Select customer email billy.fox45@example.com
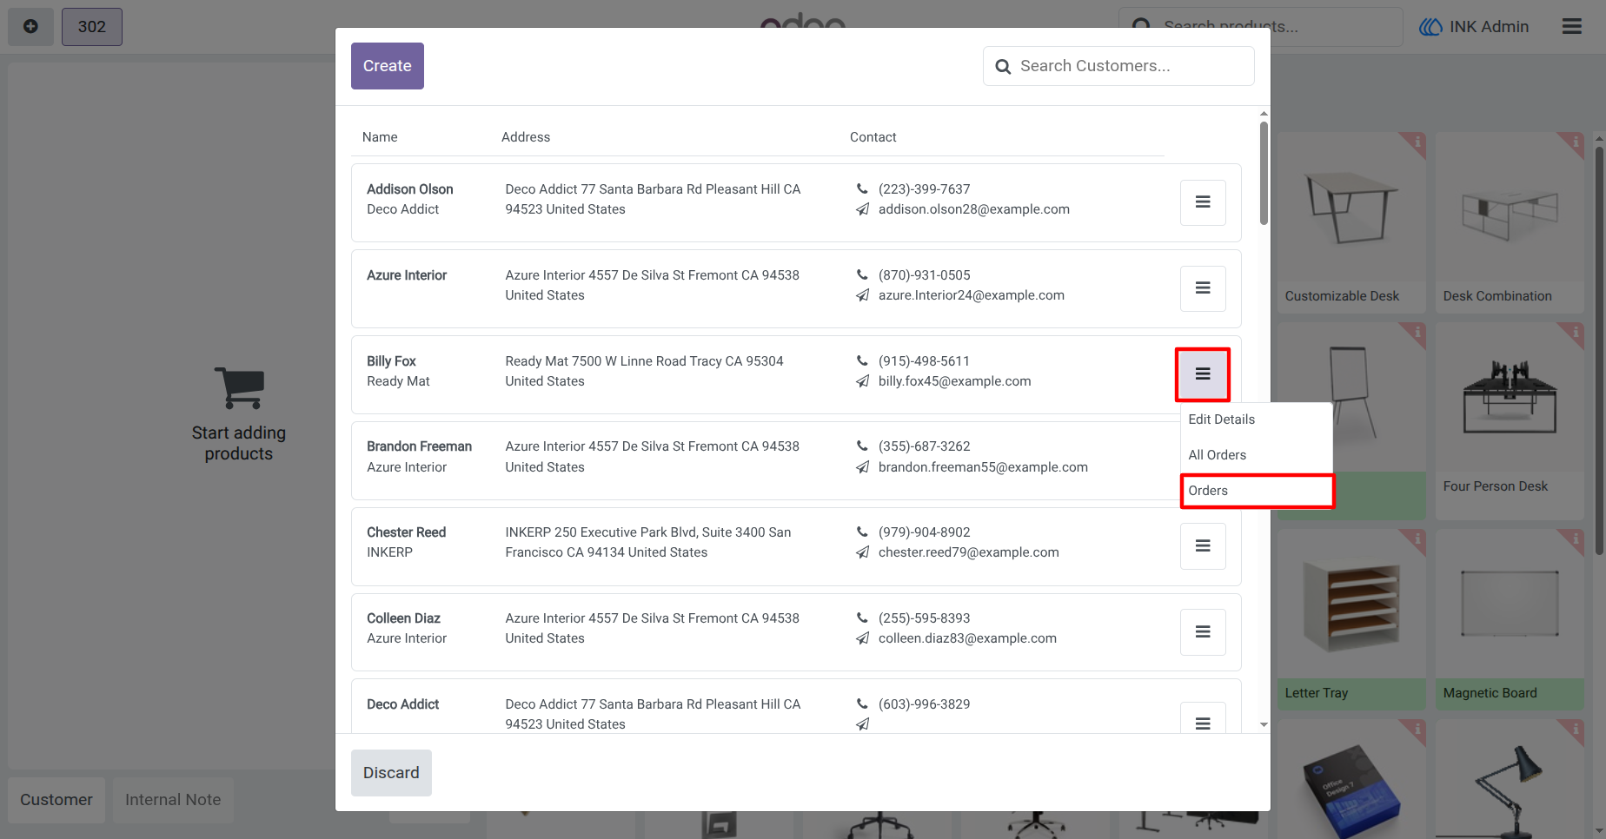The width and height of the screenshot is (1606, 839). pos(954,381)
